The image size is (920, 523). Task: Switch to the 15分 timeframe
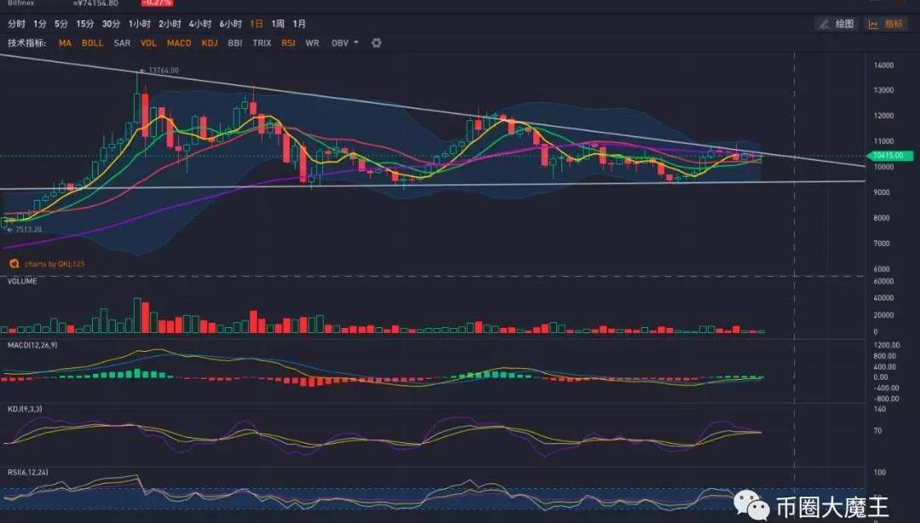[x=85, y=24]
